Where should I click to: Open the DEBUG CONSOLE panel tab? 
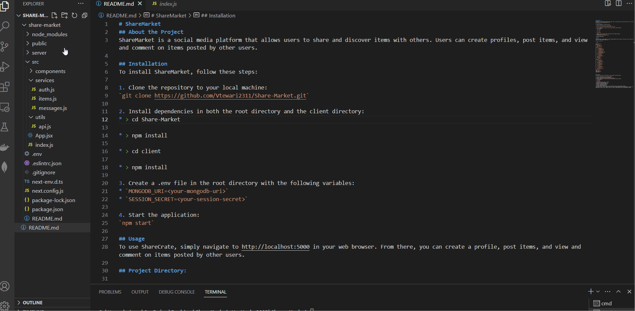[x=177, y=292]
